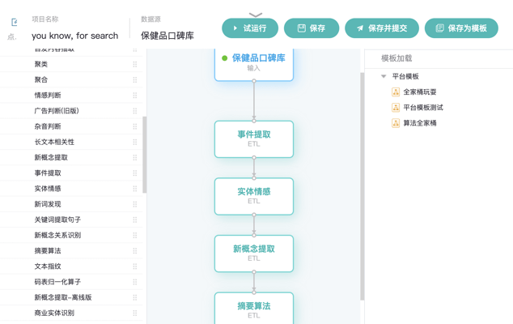This screenshot has height=324, width=513.
Task: Select the 平台模板测试 template icon
Action: pyautogui.click(x=396, y=108)
